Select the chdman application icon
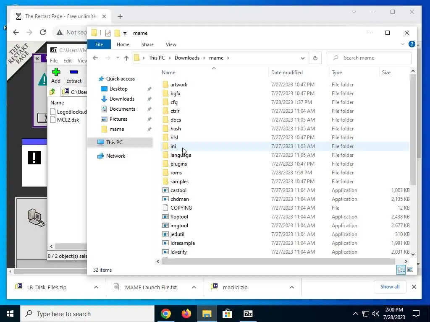Viewport: 430px width, 322px height. [165, 199]
